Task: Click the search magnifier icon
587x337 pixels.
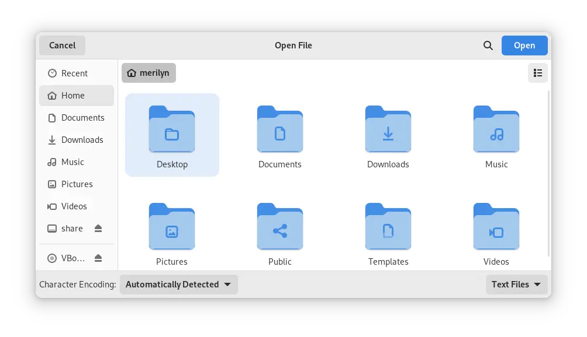Action: click(488, 45)
